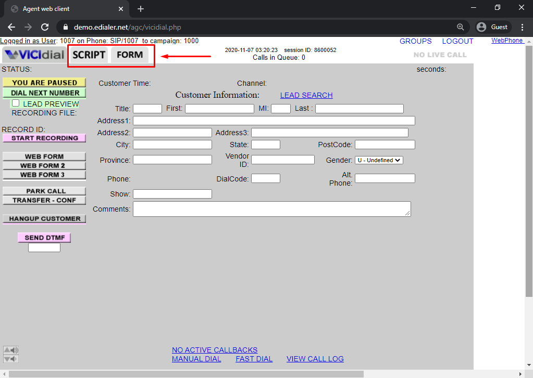This screenshot has height=378, width=533.
Task: Focus the DialCode input field
Action: (266, 178)
